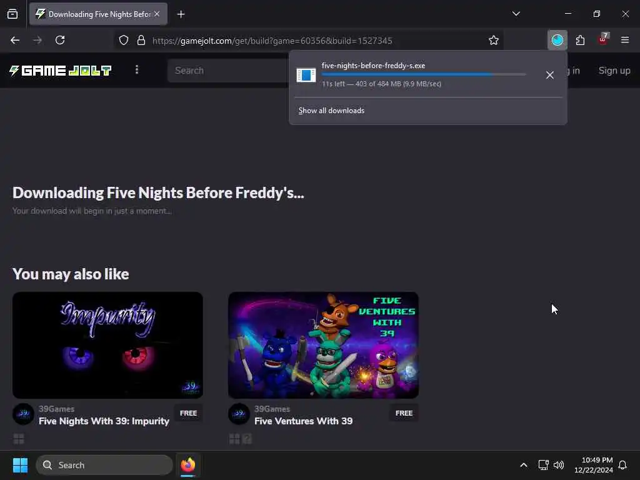Open network status tray icon
This screenshot has height=480, width=640.
(x=543, y=465)
